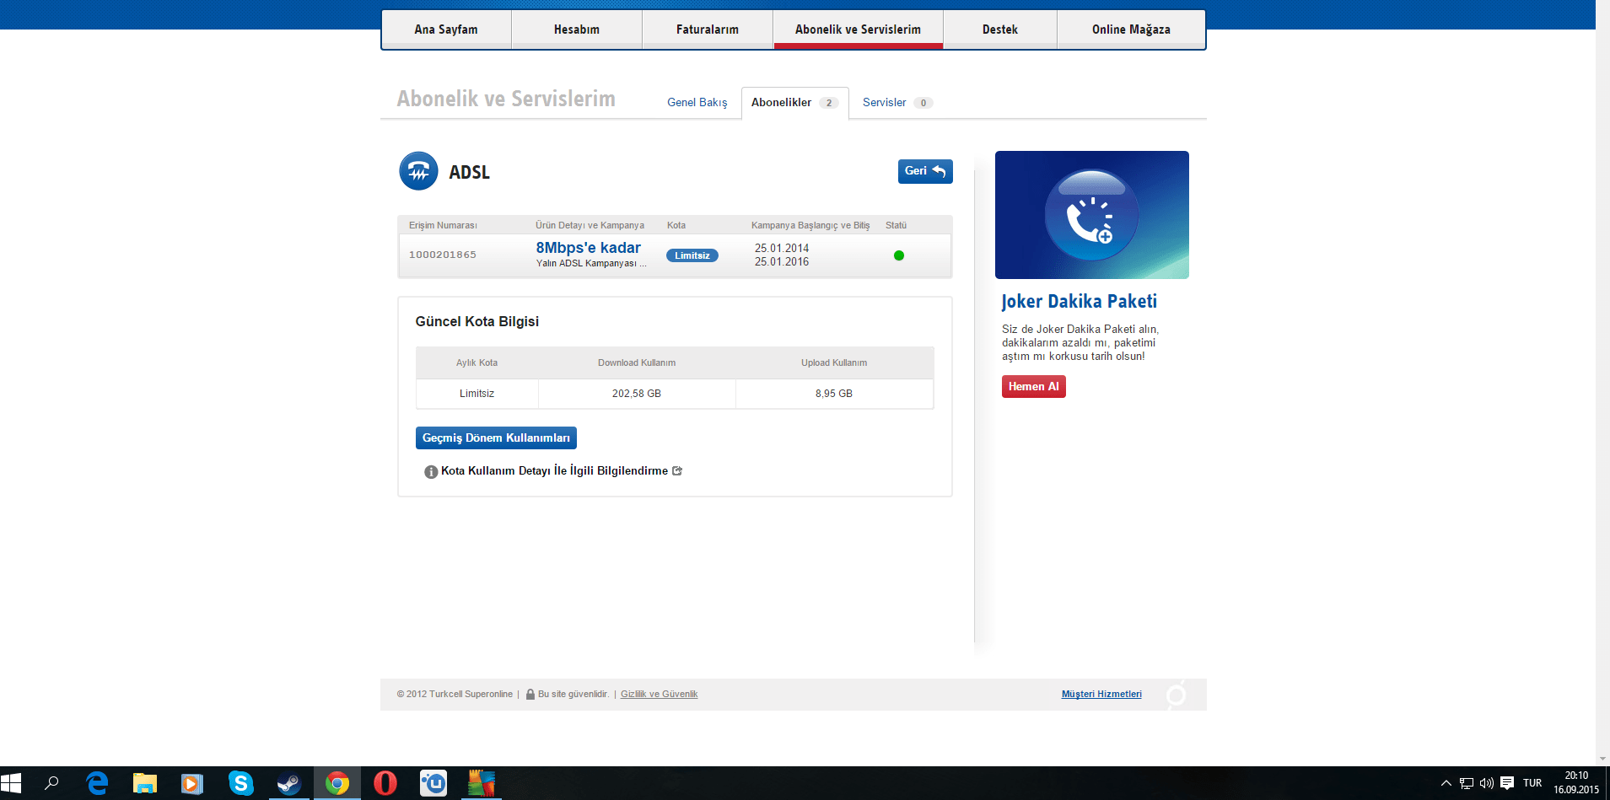Screen dimensions: 1610x800
Task: Click access number 1000201865
Action: (443, 255)
